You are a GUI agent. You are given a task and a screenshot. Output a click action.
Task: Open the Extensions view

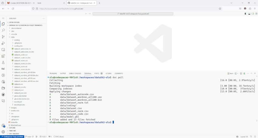point(3,56)
